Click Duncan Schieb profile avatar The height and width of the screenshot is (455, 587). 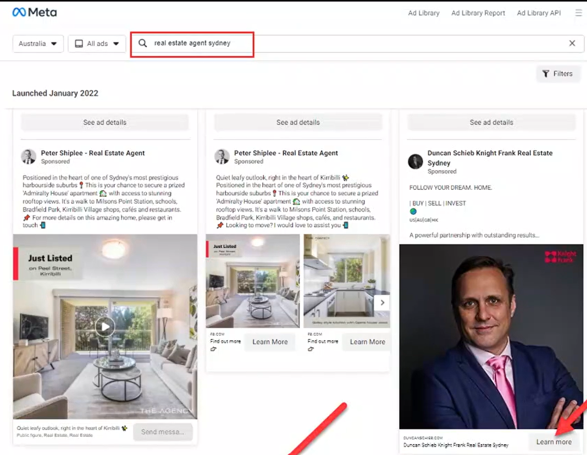tap(415, 161)
